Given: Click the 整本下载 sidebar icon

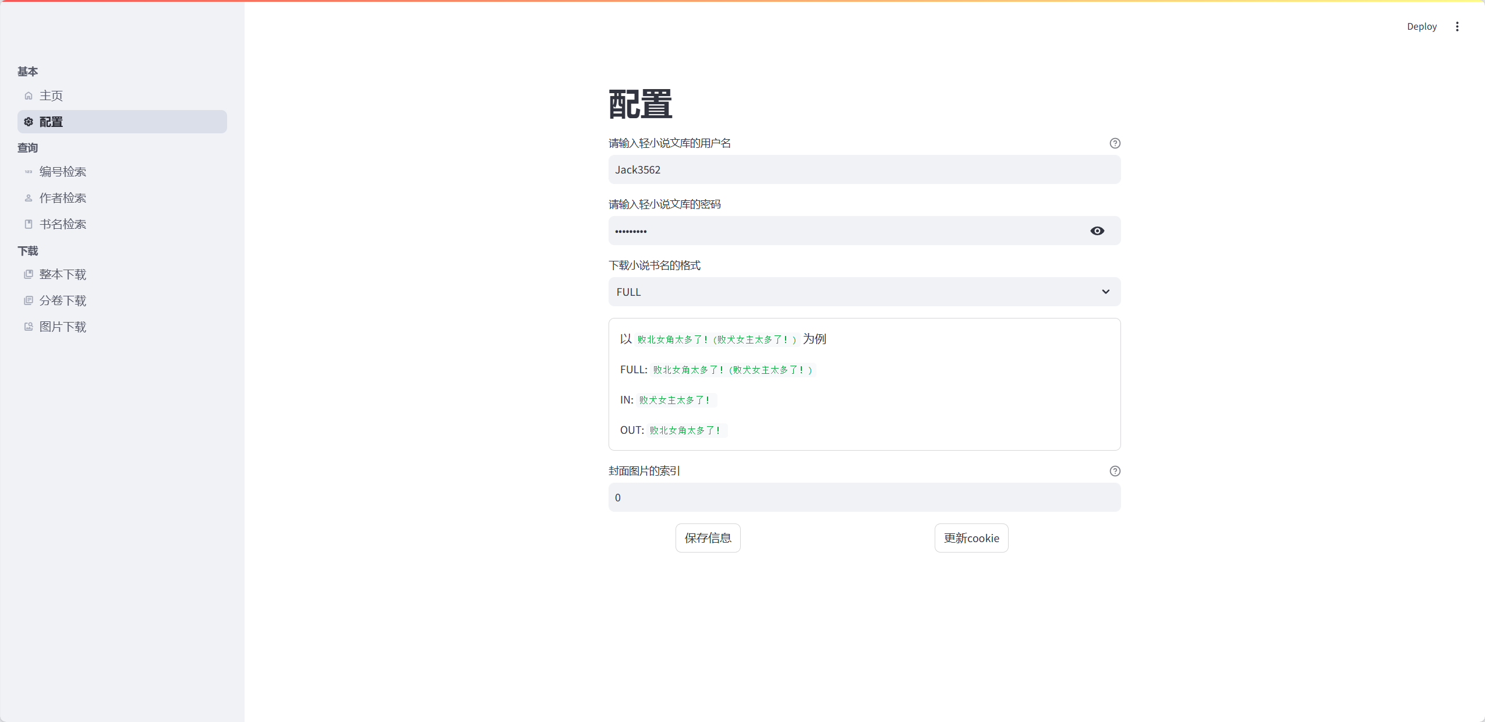Looking at the screenshot, I should coord(29,274).
